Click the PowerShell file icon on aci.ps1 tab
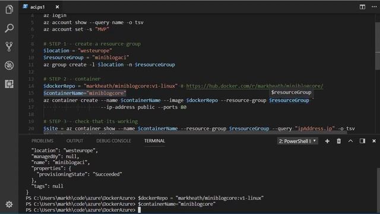This screenshot has width=380, height=214. click(25, 7)
